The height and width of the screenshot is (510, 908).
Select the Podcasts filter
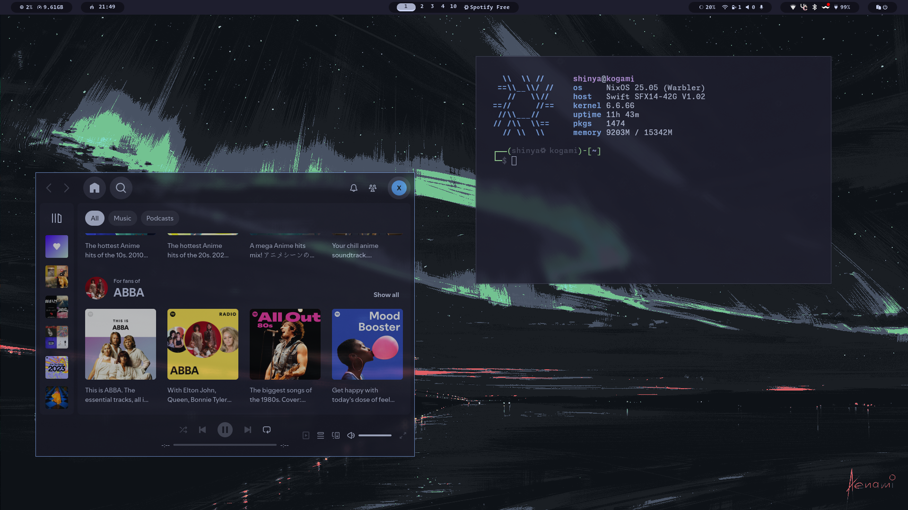[x=160, y=218]
